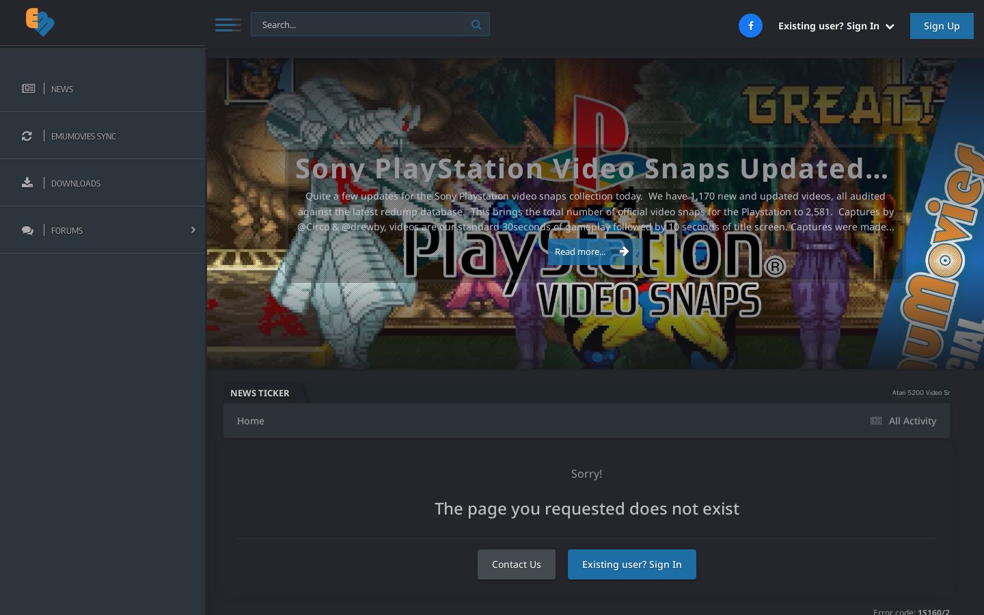984x615 pixels.
Task: Click the Downloads tray icon
Action: point(27,182)
